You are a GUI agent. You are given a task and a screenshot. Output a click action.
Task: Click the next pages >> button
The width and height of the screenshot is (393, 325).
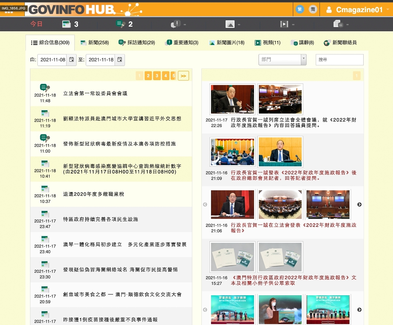[x=183, y=76]
